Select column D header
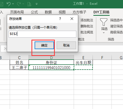This screenshot has height=109, width=123. pos(51,58)
